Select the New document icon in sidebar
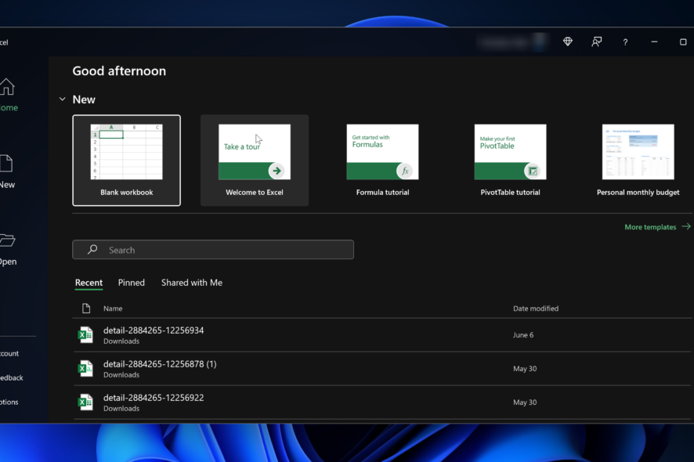Viewport: 694px width, 462px height. (x=5, y=164)
